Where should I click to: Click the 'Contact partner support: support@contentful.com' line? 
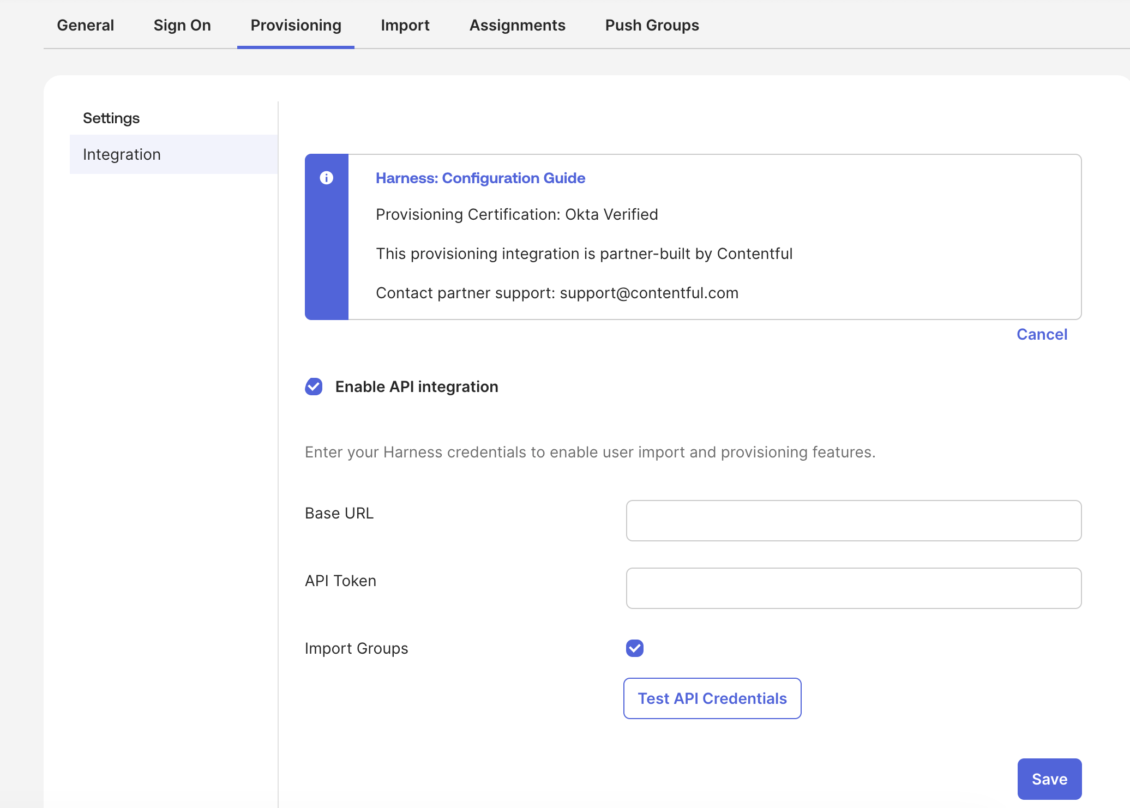(x=557, y=293)
